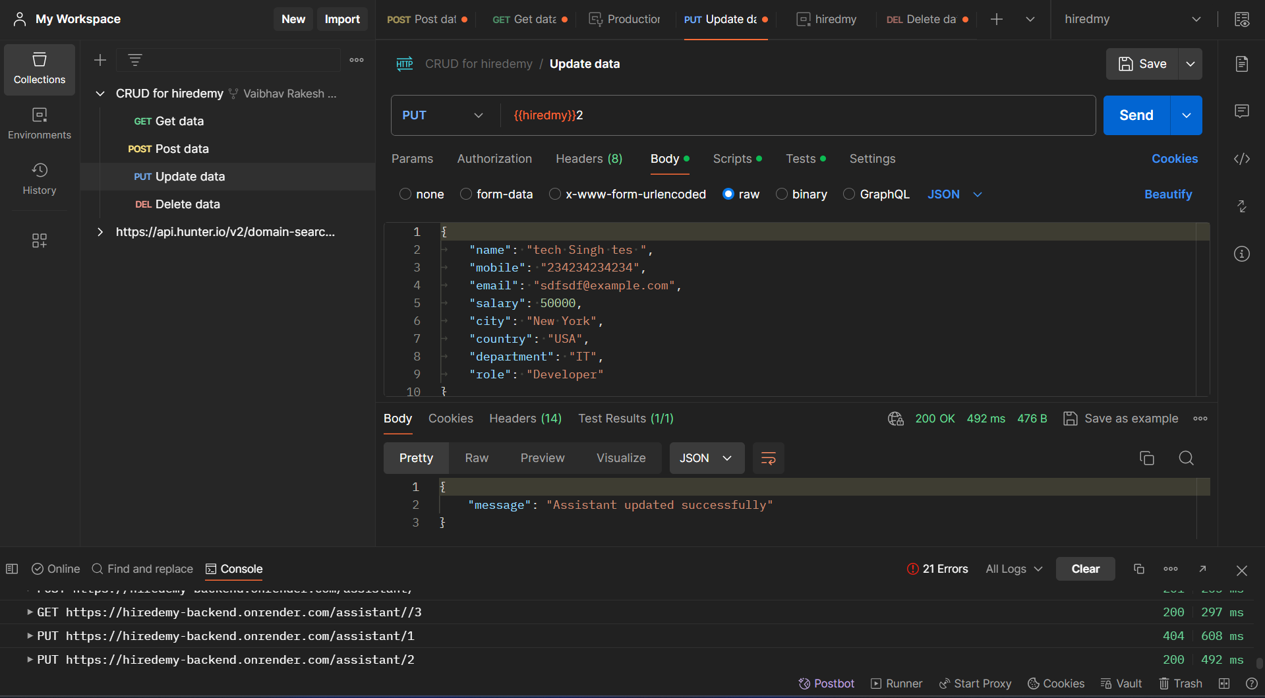1265x698 pixels.
Task: Open console more options menu
Action: coord(1171,569)
